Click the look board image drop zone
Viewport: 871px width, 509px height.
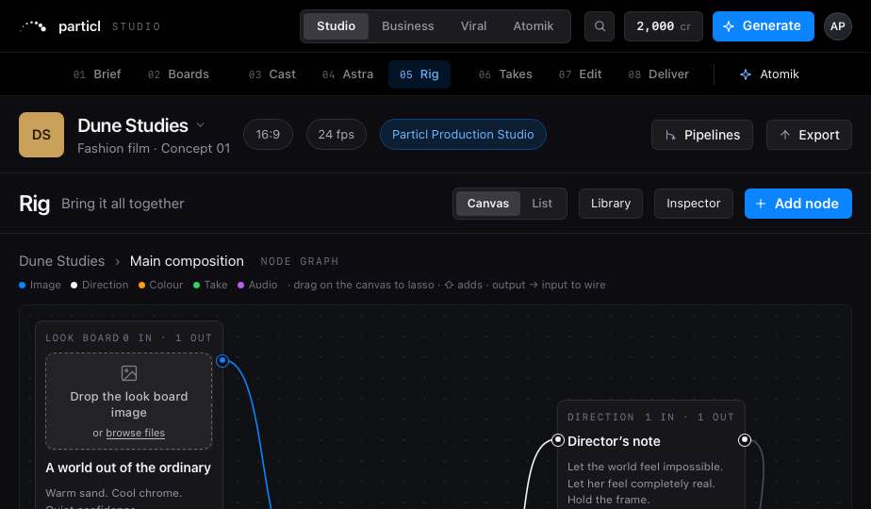[129, 401]
